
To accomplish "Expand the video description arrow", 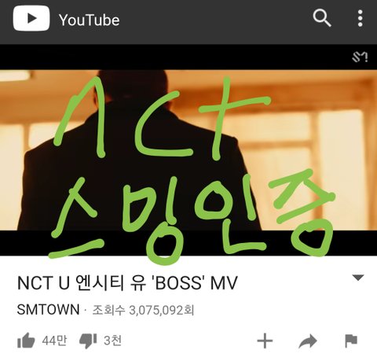I will [x=358, y=278].
